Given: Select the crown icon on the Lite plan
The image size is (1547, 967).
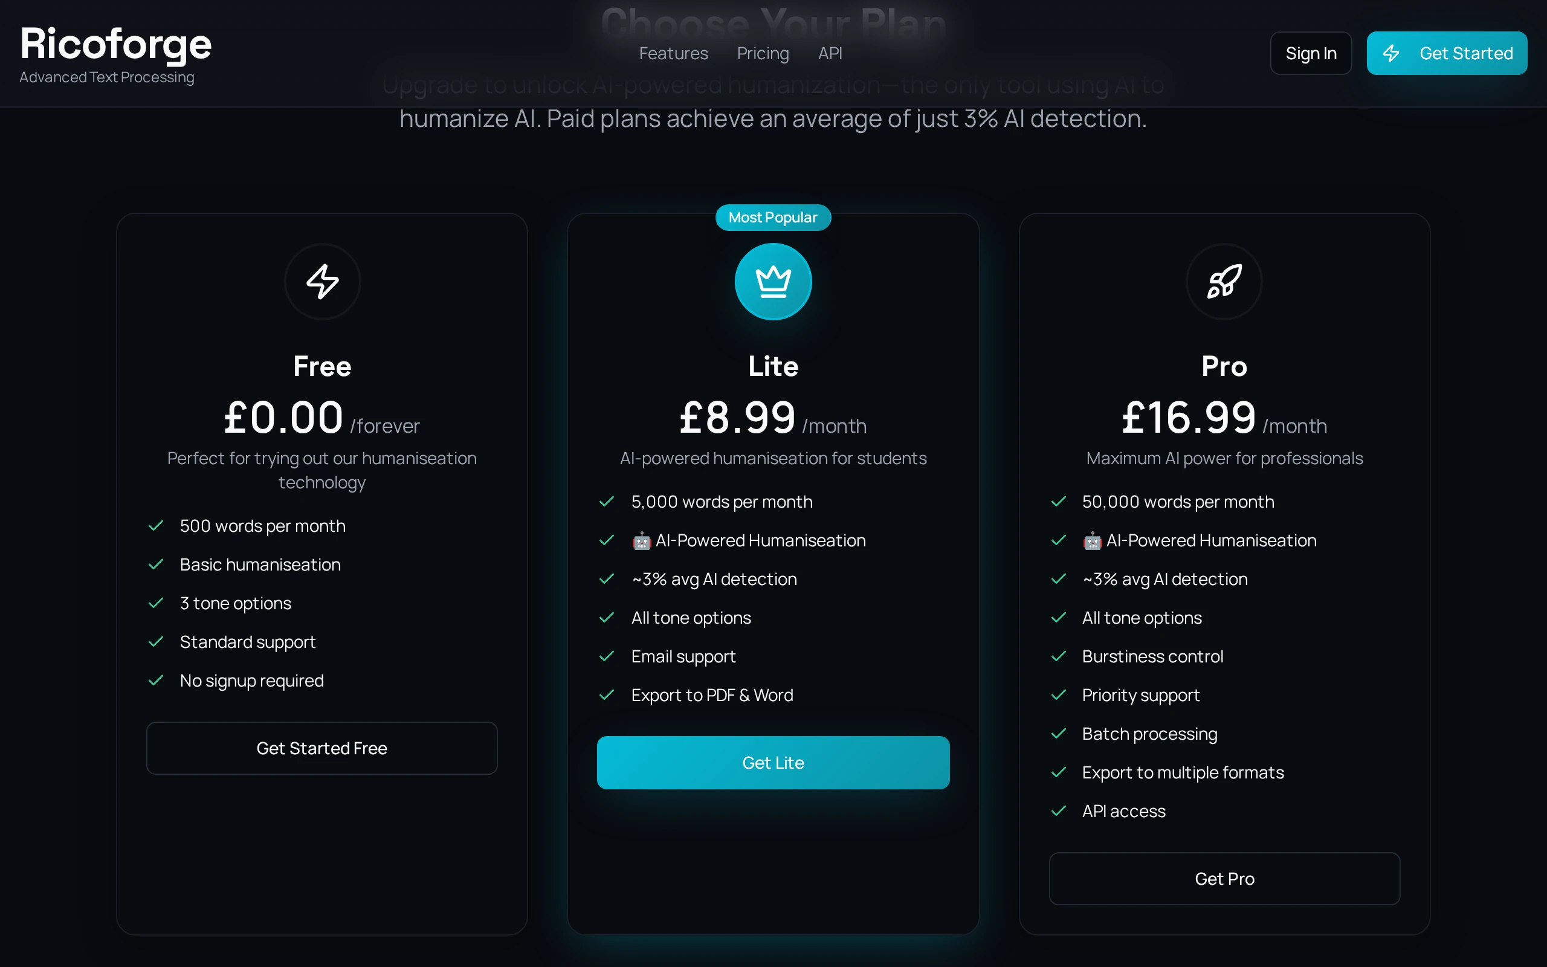Looking at the screenshot, I should tap(773, 282).
